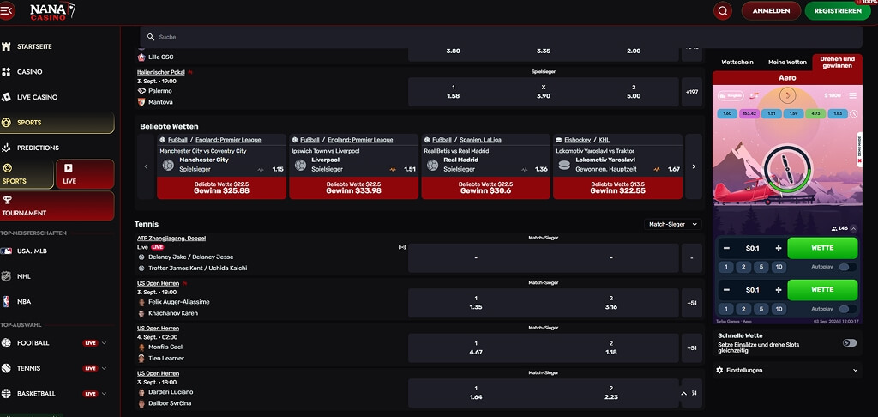Image resolution: width=878 pixels, height=417 pixels.
Task: Click the first green WETTE button
Action: coord(822,248)
